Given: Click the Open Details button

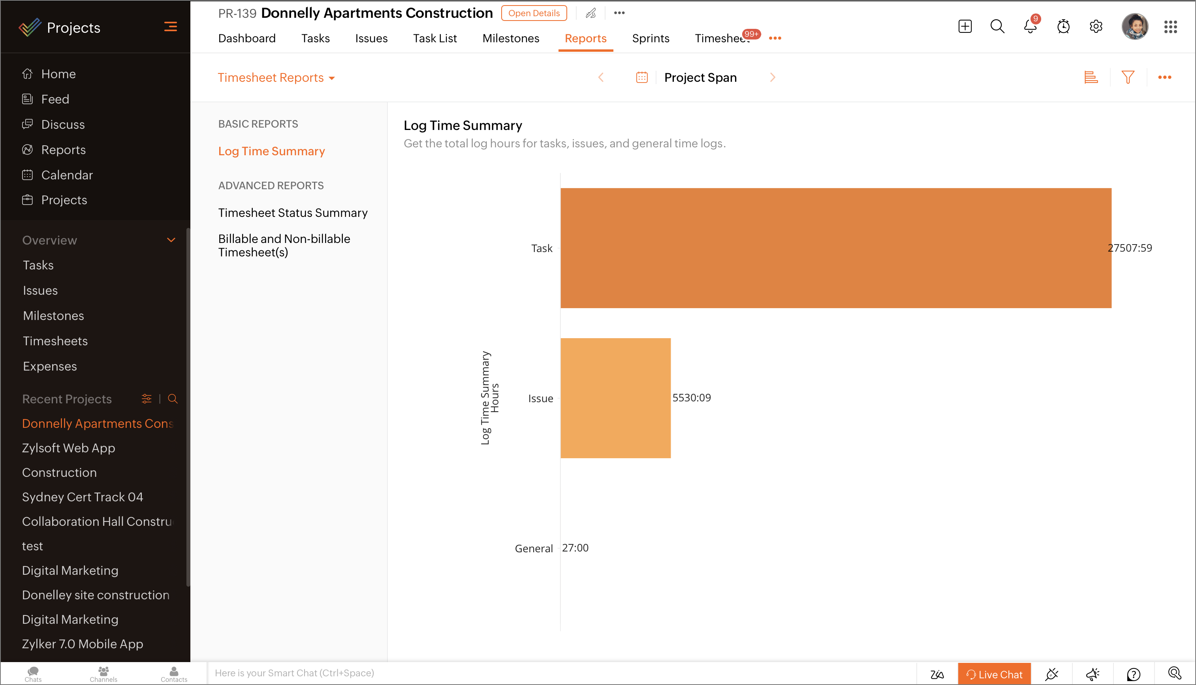Looking at the screenshot, I should tap(534, 13).
